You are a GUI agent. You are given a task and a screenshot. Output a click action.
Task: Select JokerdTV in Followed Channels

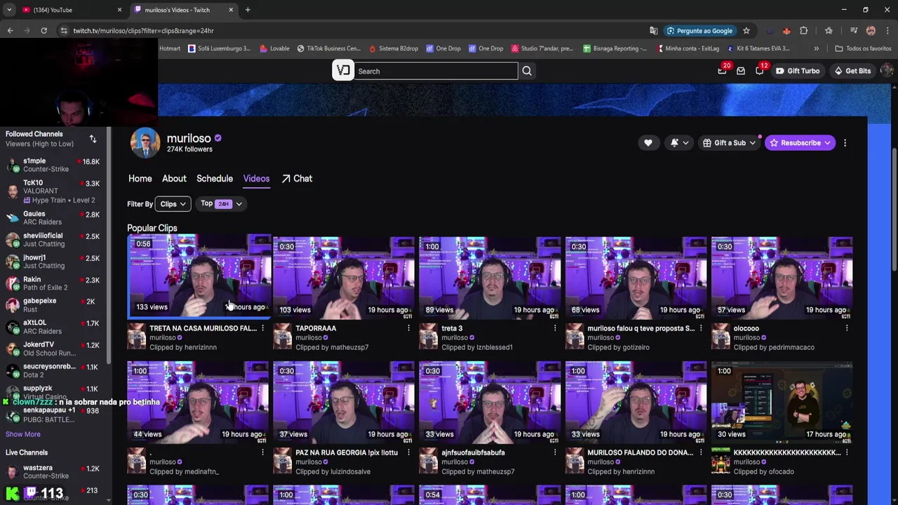click(x=55, y=349)
